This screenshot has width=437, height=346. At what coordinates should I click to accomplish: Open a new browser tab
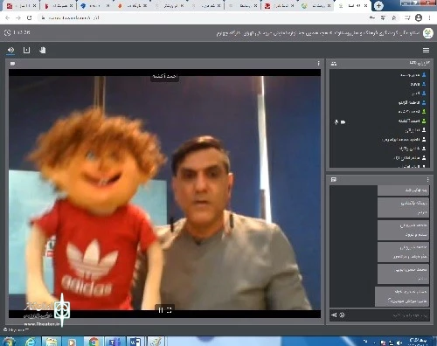pyautogui.click(x=378, y=5)
